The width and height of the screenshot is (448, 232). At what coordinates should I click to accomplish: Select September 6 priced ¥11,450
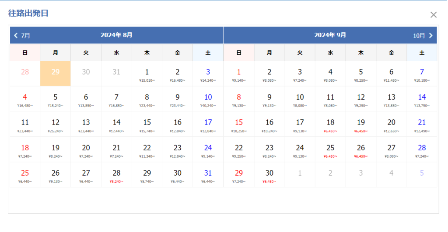(391, 74)
